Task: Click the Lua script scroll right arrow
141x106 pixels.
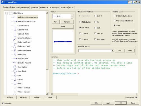Action: pyautogui.click(x=137, y=94)
